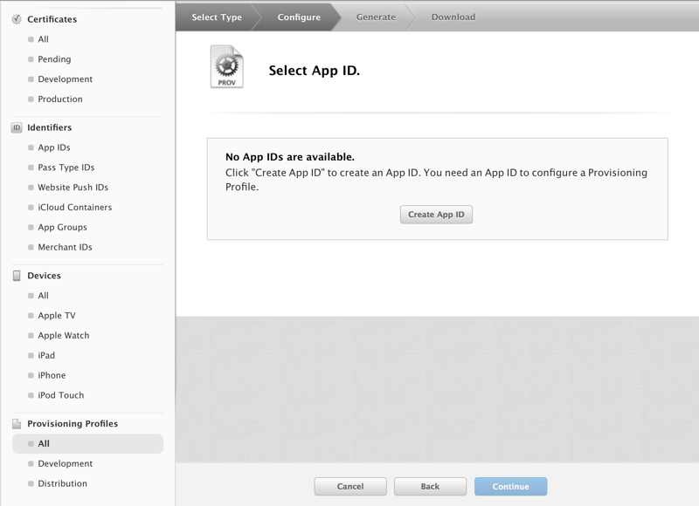Go to the Select Type step
The width and height of the screenshot is (699, 506).
pyautogui.click(x=217, y=17)
